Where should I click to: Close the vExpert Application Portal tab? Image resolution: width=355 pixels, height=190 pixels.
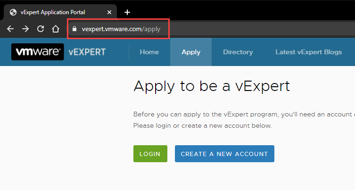[109, 12]
